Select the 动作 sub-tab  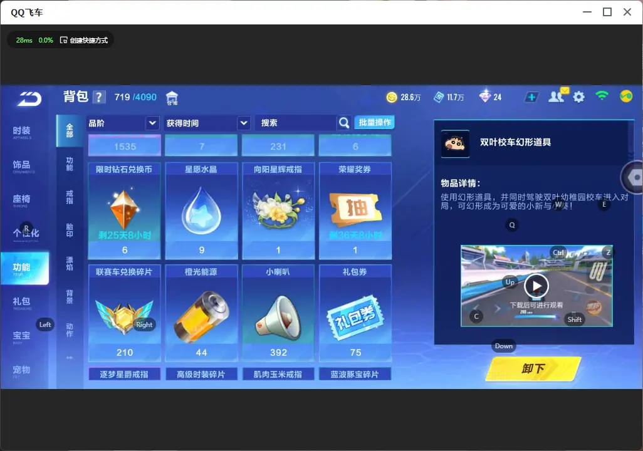[x=70, y=330]
